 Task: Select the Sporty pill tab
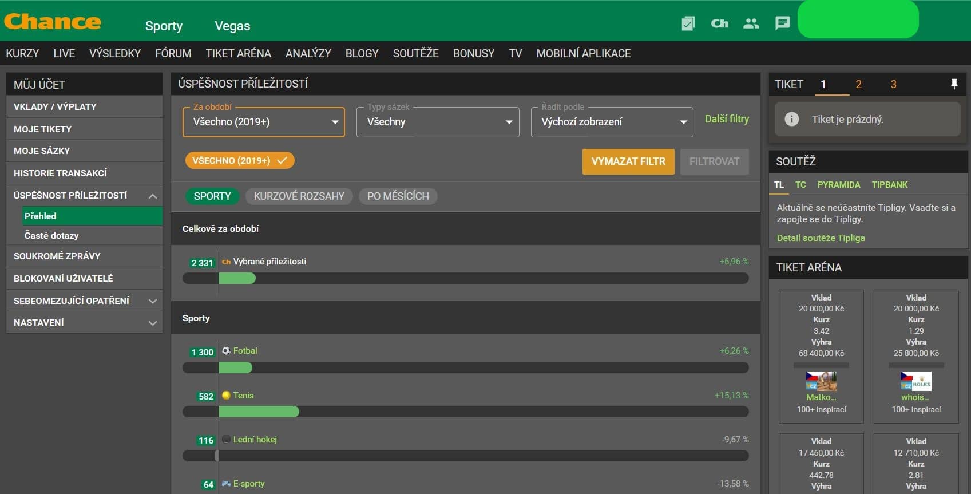click(x=212, y=196)
